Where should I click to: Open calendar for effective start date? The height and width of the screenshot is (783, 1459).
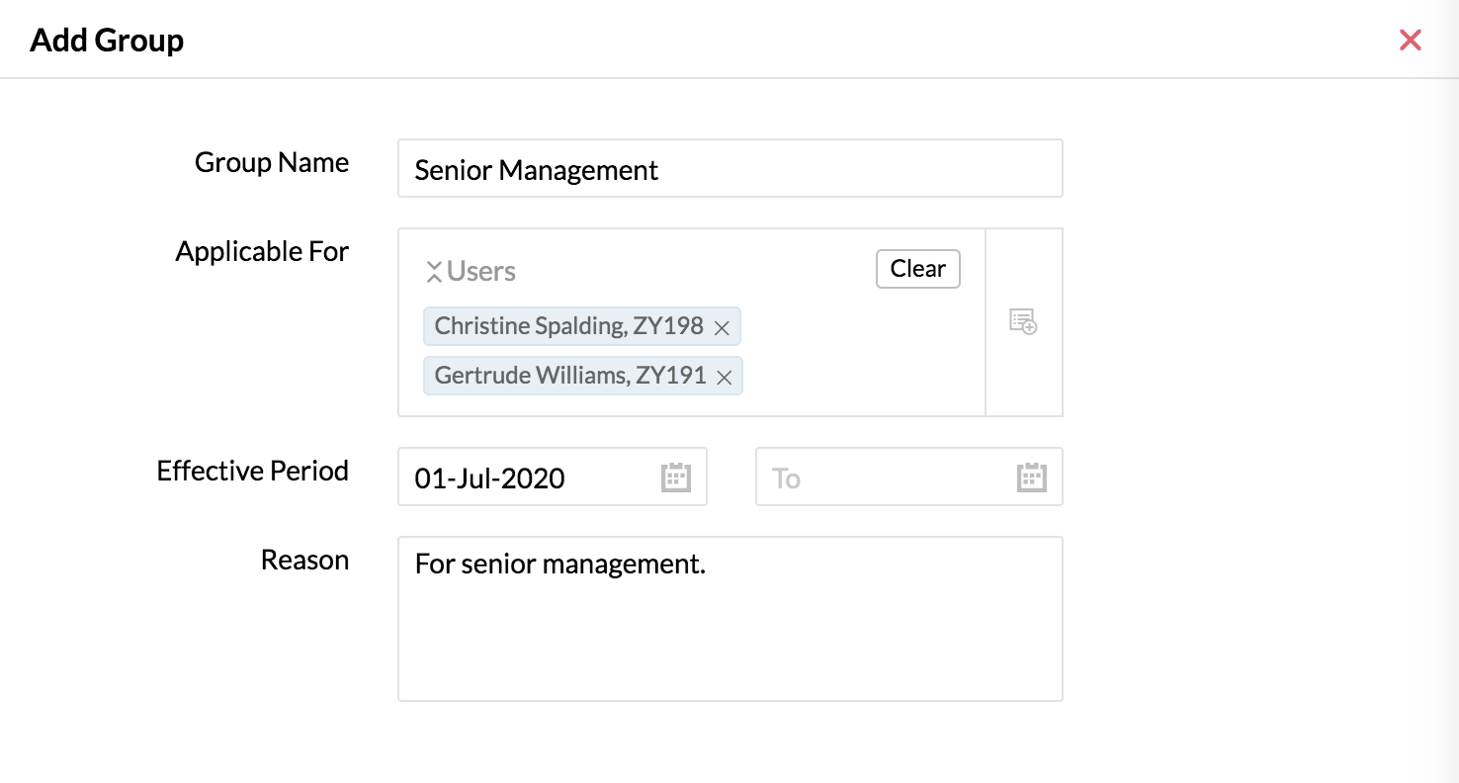pyautogui.click(x=675, y=478)
